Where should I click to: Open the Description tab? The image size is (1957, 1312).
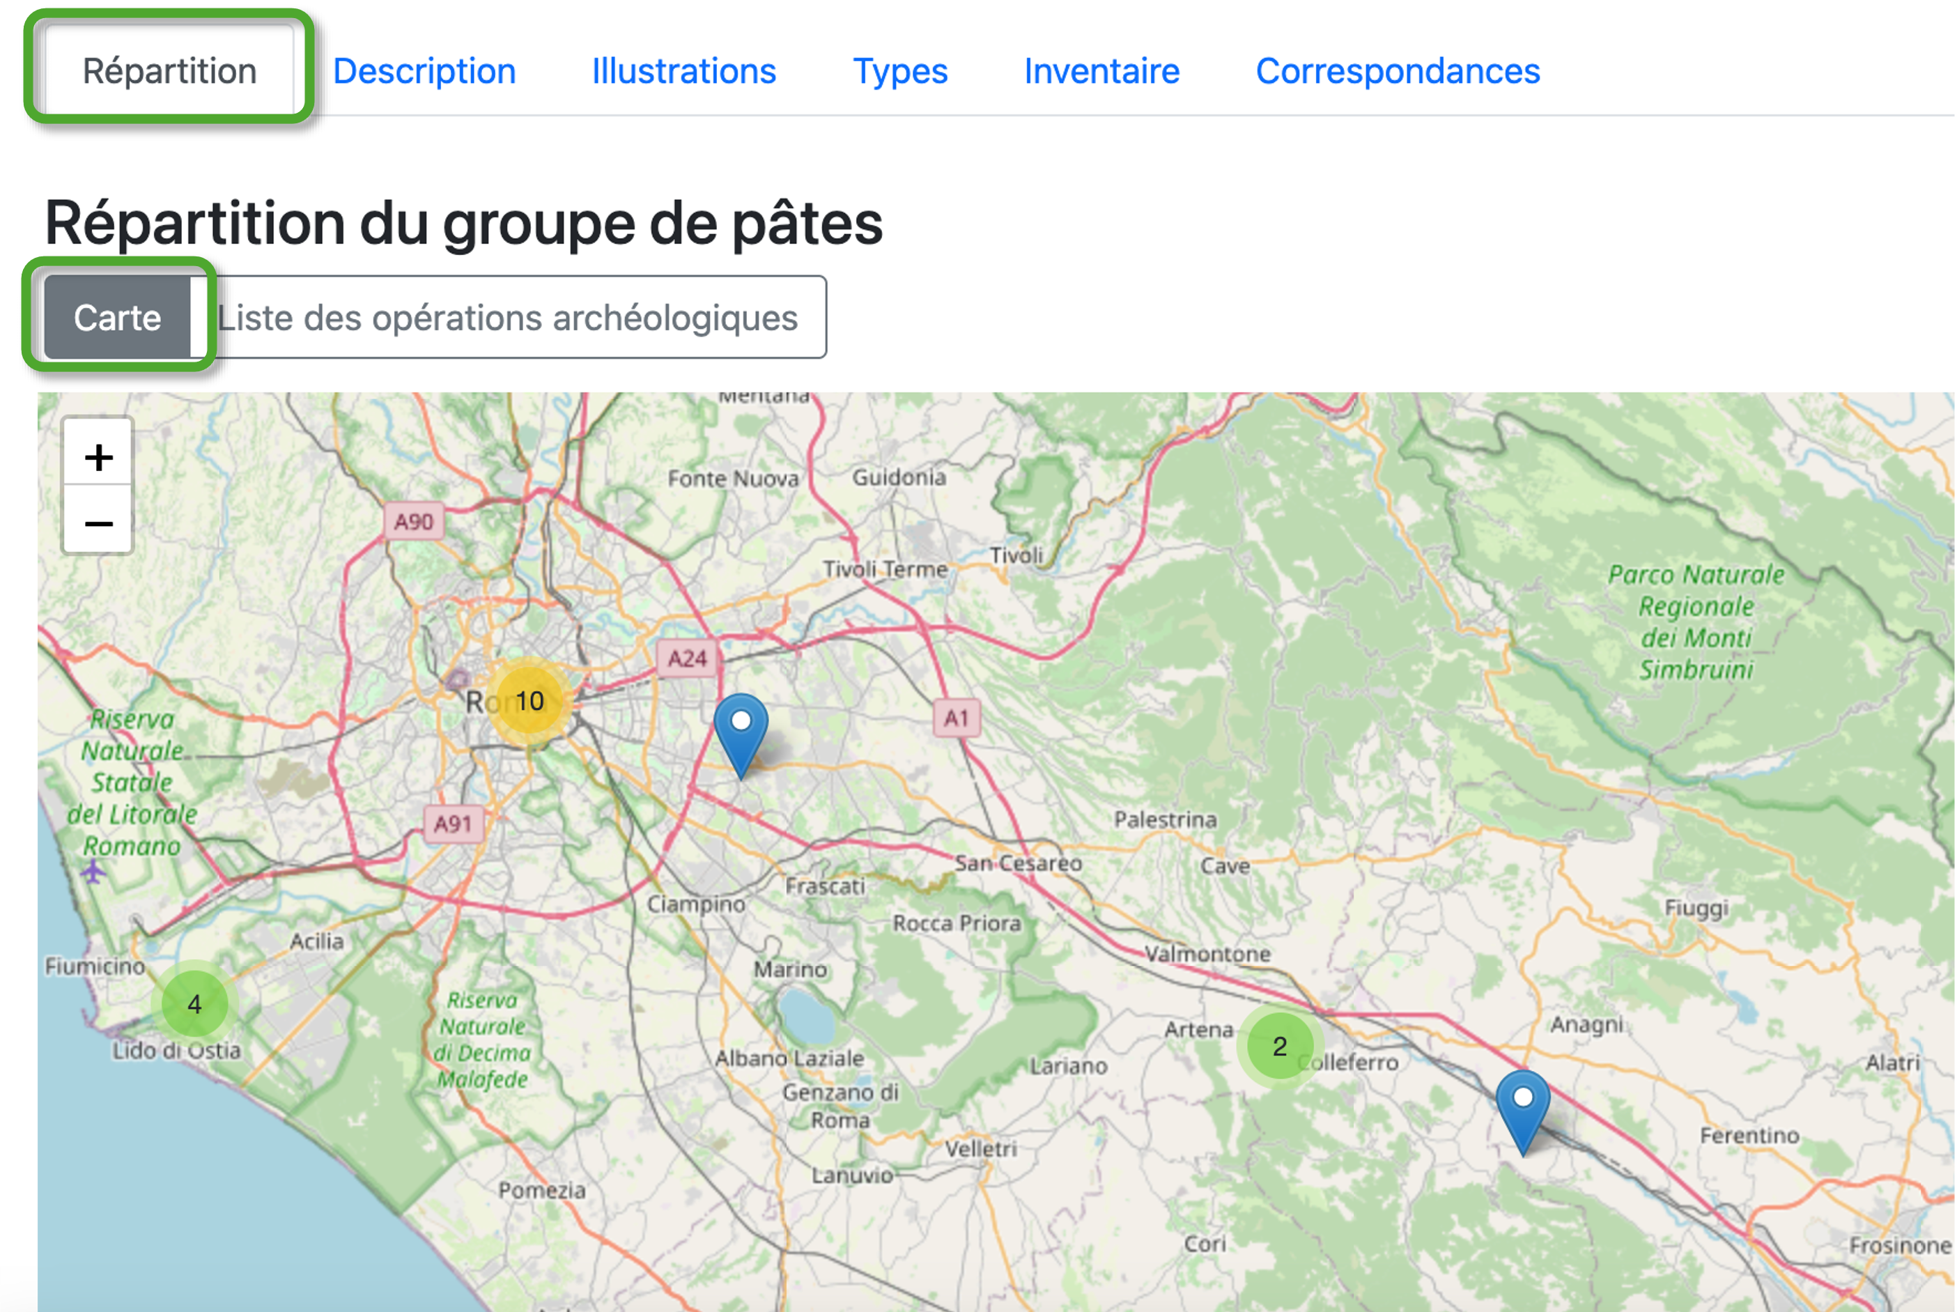click(x=424, y=71)
